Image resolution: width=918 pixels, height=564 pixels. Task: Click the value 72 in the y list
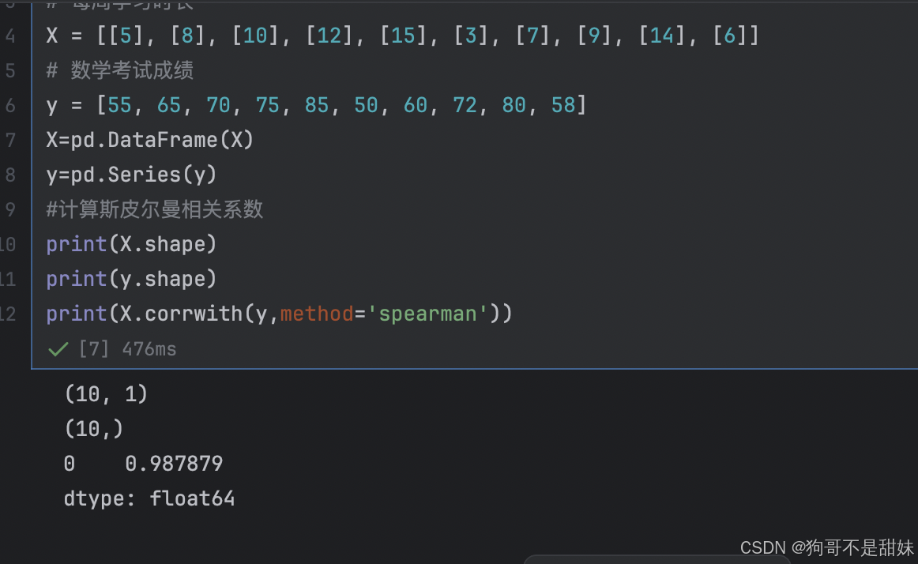(465, 105)
